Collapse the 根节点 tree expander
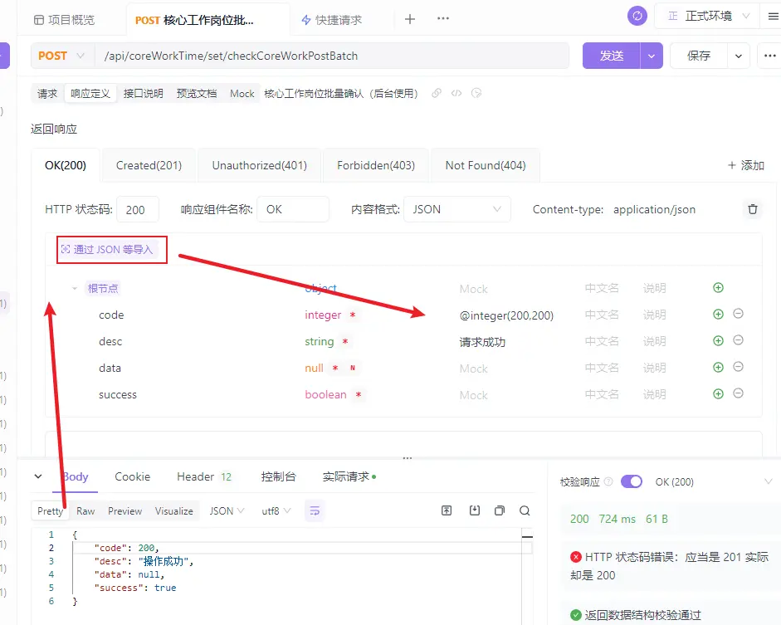 click(x=75, y=288)
